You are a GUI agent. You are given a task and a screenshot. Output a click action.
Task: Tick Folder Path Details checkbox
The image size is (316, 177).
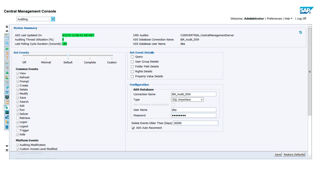tap(132, 67)
